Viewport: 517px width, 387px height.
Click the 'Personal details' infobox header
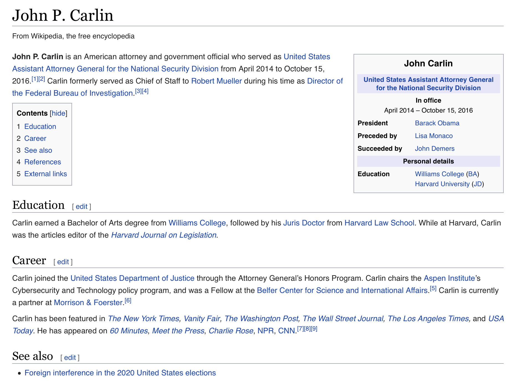(428, 161)
